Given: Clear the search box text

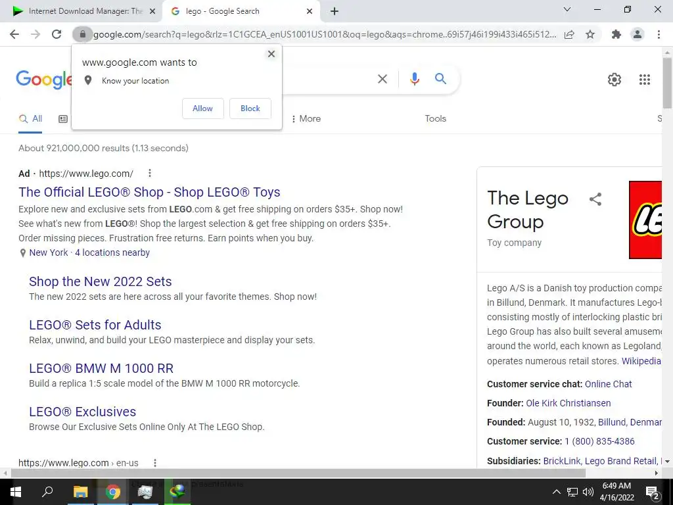Looking at the screenshot, I should (x=382, y=79).
